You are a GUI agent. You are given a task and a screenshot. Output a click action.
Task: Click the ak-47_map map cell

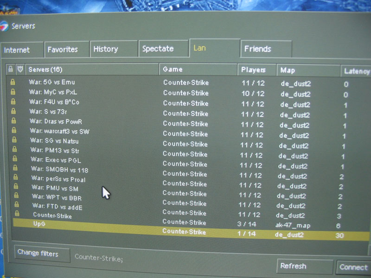tap(293, 226)
